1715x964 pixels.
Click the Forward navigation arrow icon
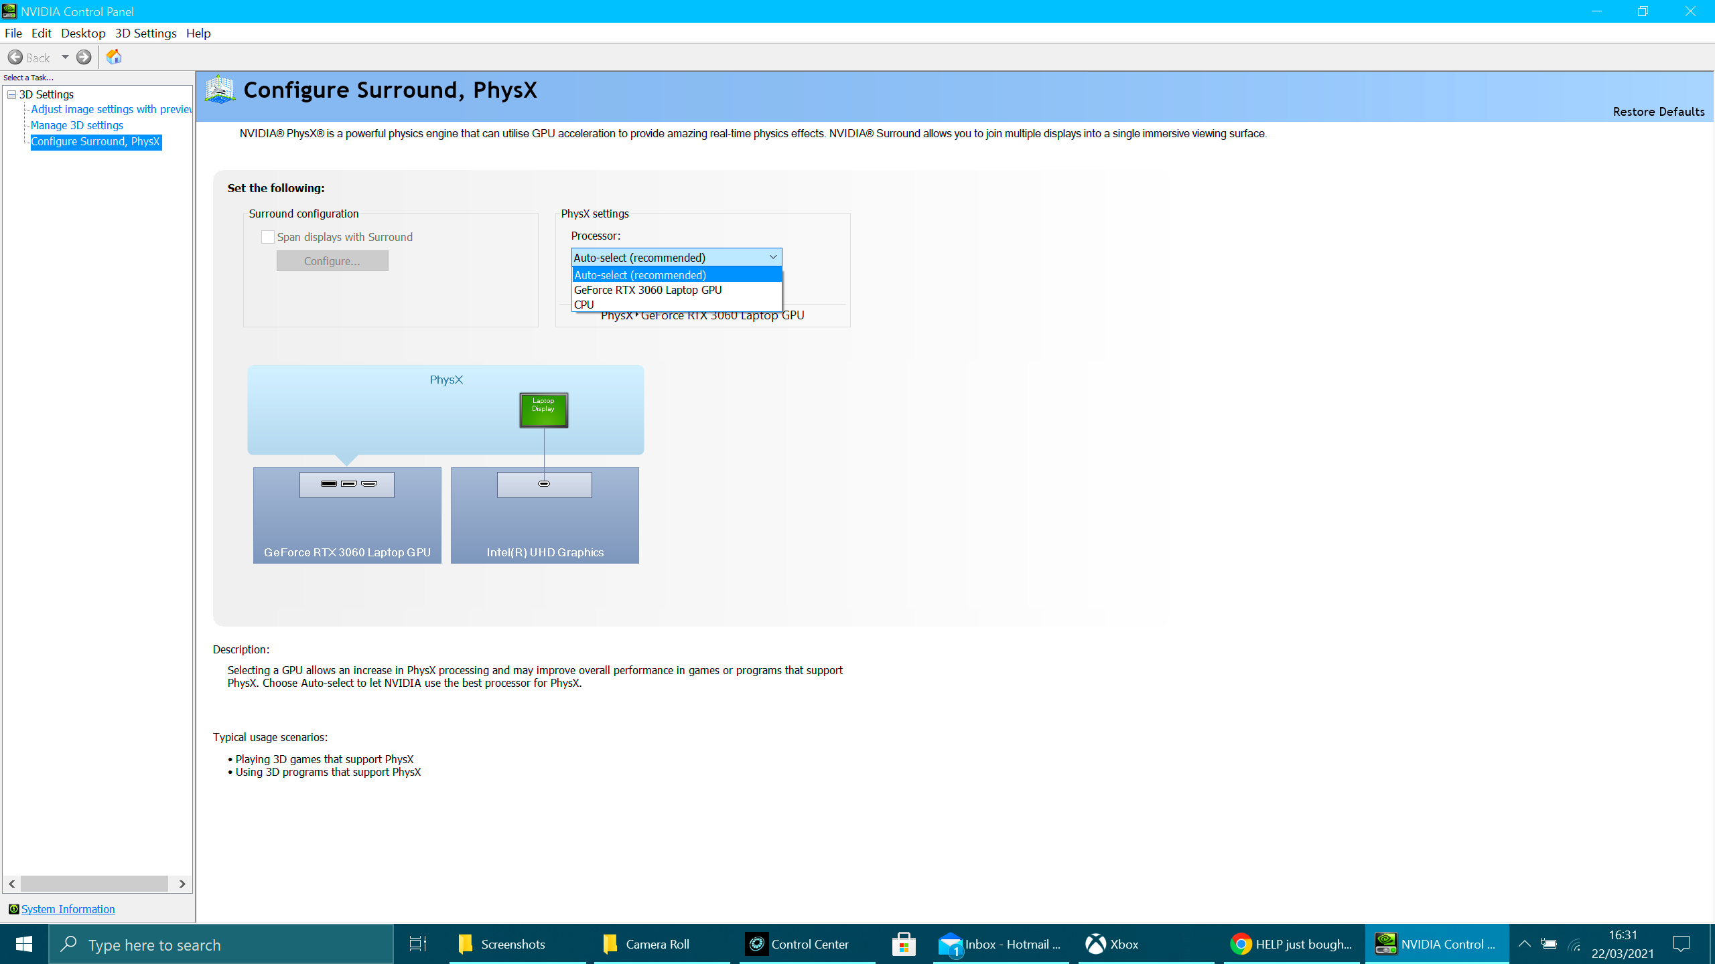coord(84,58)
